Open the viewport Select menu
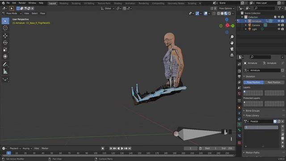 (x=34, y=13)
